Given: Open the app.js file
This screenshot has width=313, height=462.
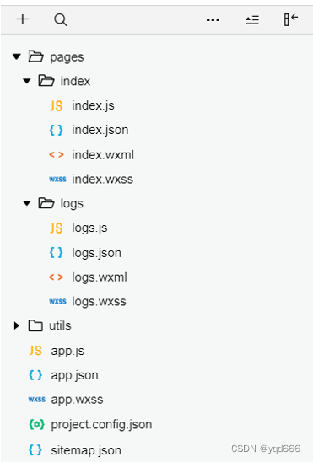Looking at the screenshot, I should 67,351.
